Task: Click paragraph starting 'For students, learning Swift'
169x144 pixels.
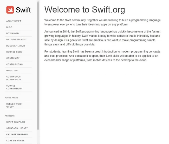Action: pyautogui.click(x=102, y=56)
